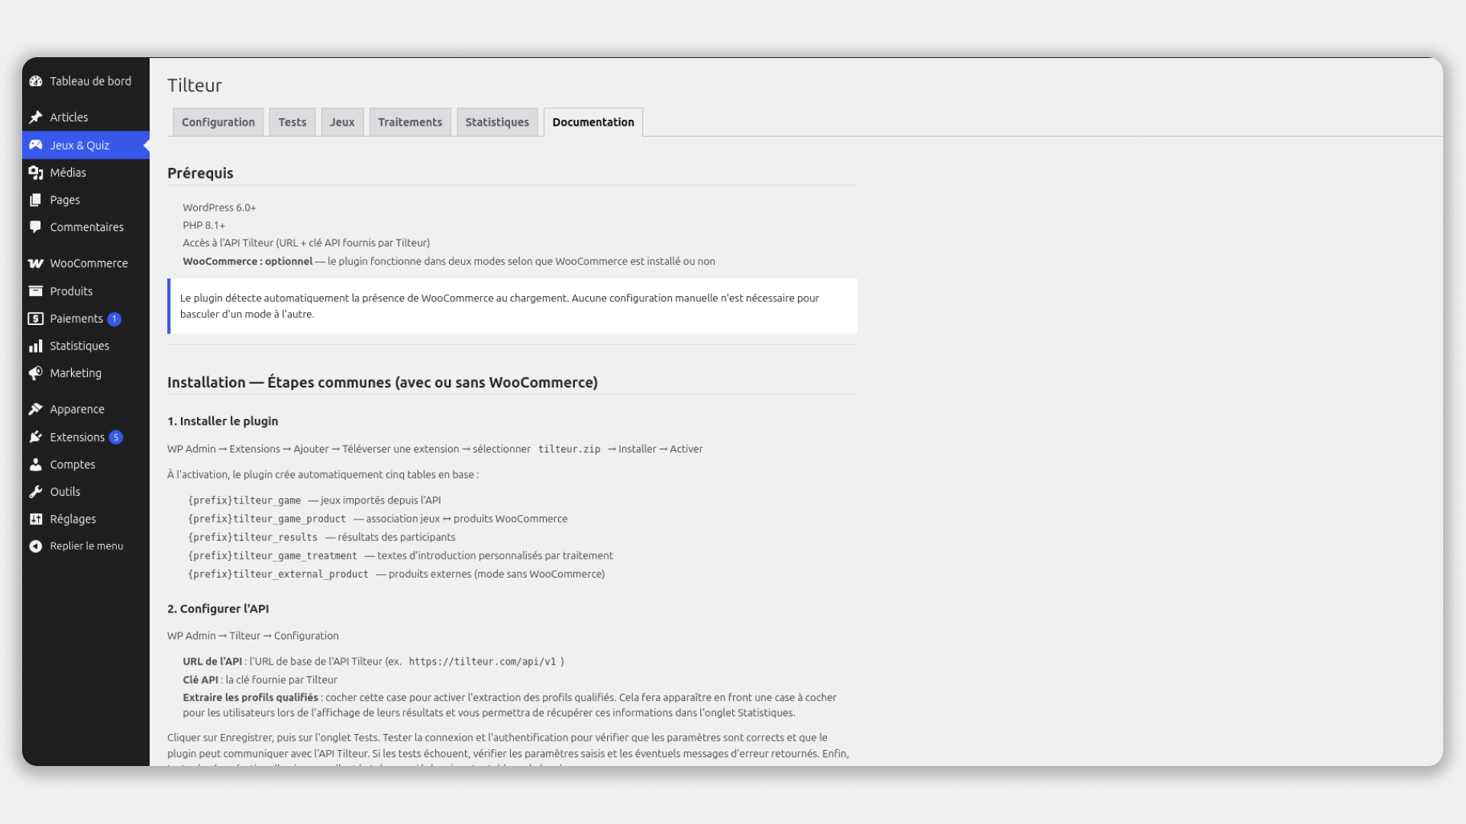
Task: Click the Jeux & Quiz gamepad icon
Action: [36, 145]
